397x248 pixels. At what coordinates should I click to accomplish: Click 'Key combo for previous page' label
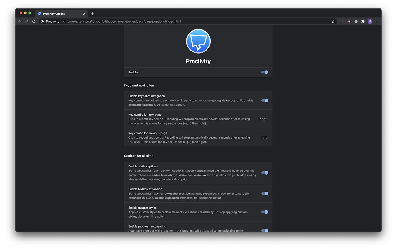click(x=148, y=133)
